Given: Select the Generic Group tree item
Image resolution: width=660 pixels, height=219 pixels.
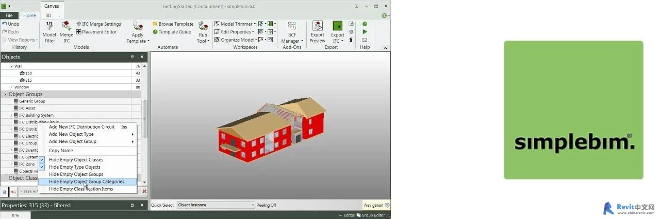Looking at the screenshot, I should click(x=32, y=101).
